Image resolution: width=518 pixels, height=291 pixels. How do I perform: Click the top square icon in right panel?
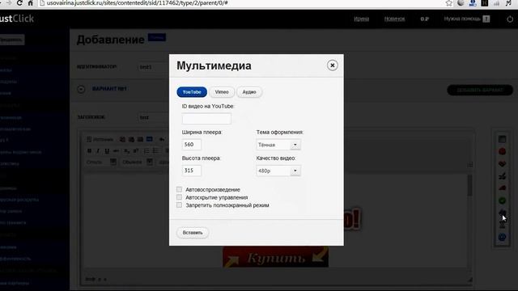[x=502, y=139]
